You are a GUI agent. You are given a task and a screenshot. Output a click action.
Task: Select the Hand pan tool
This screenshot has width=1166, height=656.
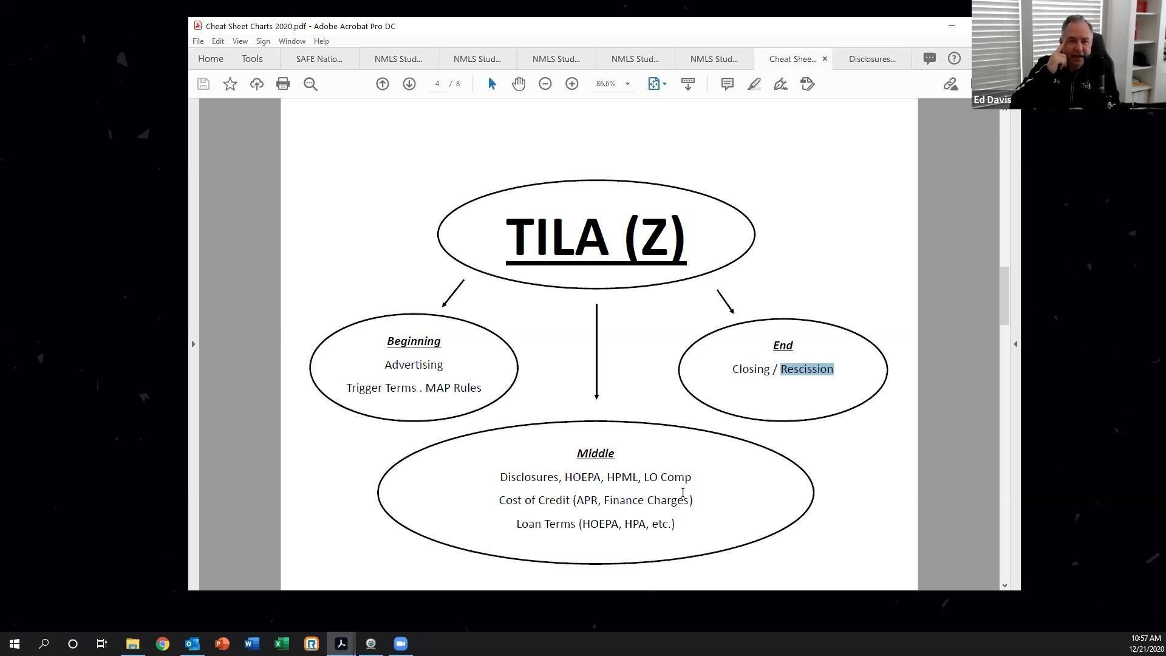(519, 84)
